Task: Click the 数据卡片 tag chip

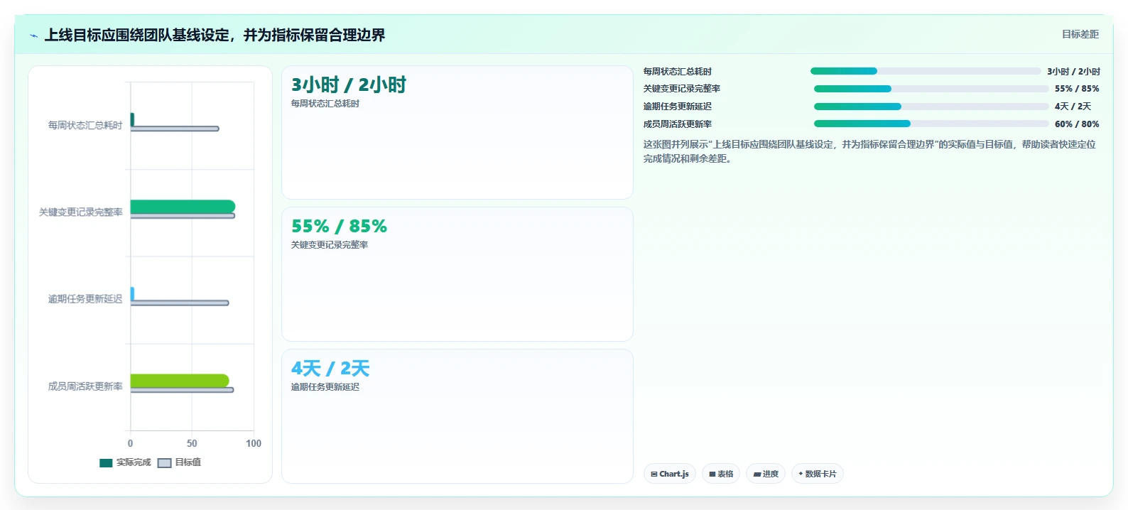Action: (818, 474)
